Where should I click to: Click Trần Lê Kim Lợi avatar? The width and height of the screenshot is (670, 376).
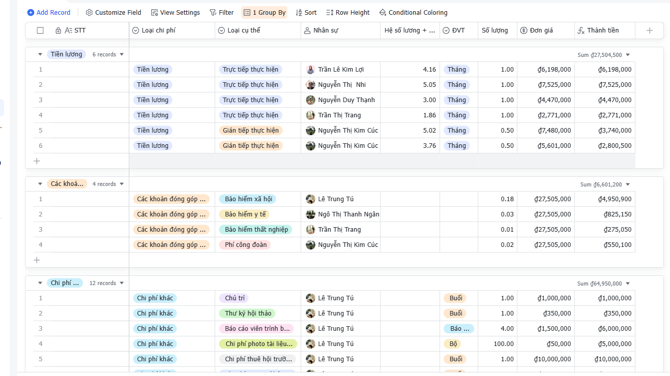[310, 70]
